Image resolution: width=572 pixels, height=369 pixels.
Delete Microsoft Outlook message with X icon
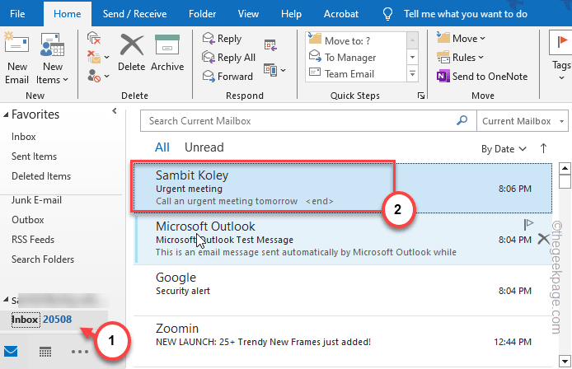[543, 239]
